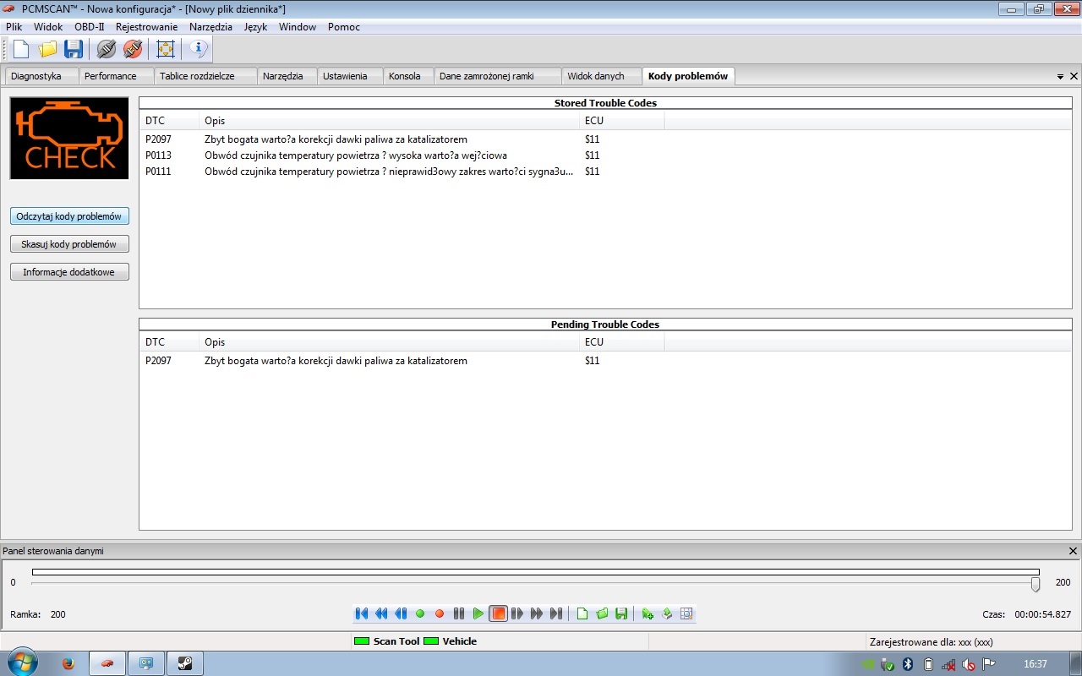The height and width of the screenshot is (676, 1082).
Task: Switch to the Diagnostyka tab
Action: 36,76
